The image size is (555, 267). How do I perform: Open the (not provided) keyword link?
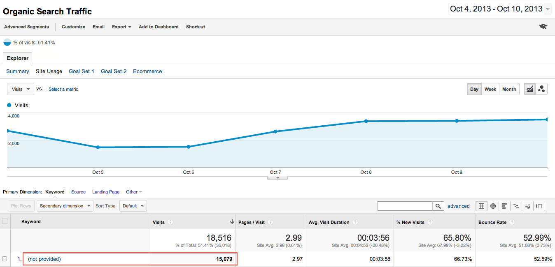pyautogui.click(x=44, y=259)
